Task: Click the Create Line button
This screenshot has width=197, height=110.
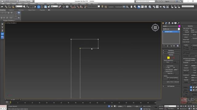Action: point(186,35)
